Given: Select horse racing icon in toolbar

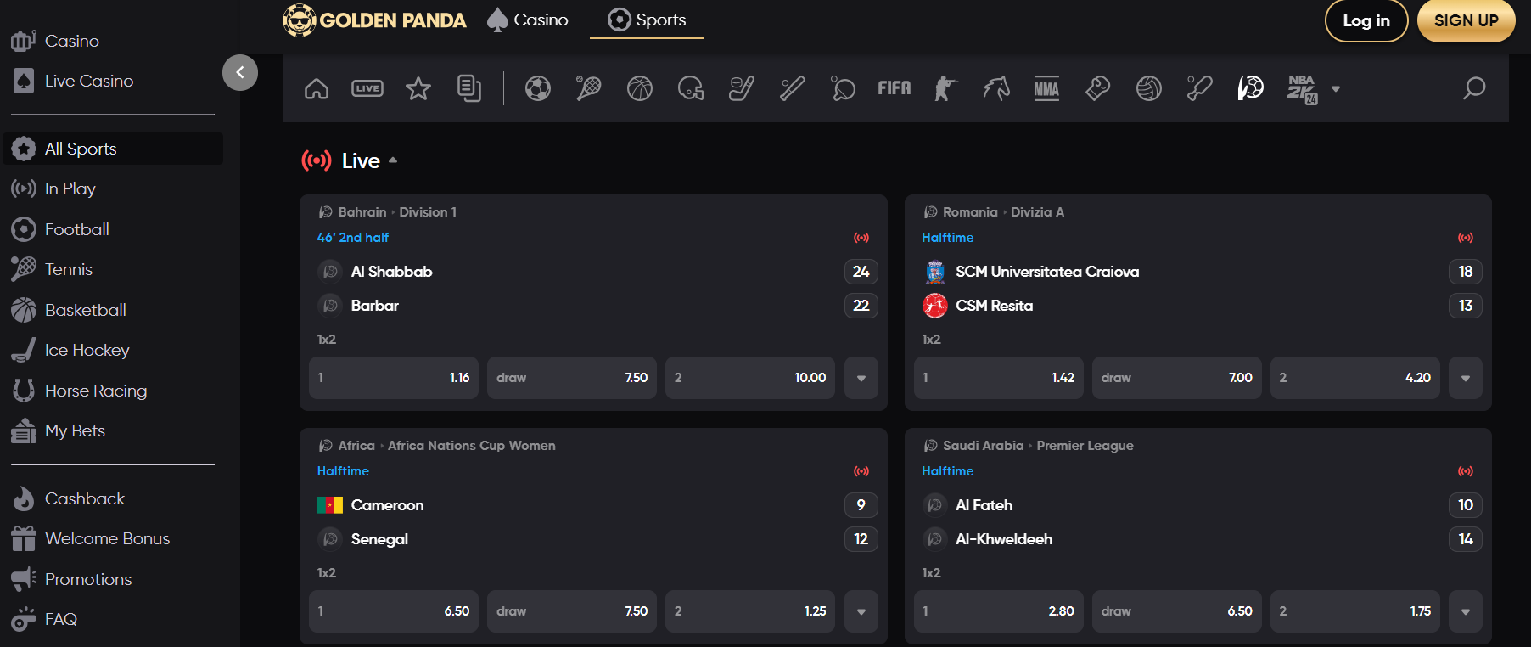Looking at the screenshot, I should click(x=996, y=88).
